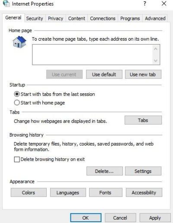Open the Privacy tab

pos(55,19)
